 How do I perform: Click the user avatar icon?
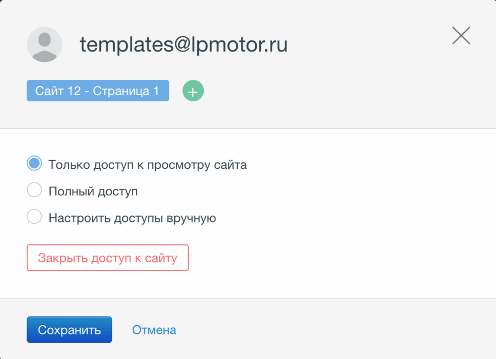click(44, 44)
